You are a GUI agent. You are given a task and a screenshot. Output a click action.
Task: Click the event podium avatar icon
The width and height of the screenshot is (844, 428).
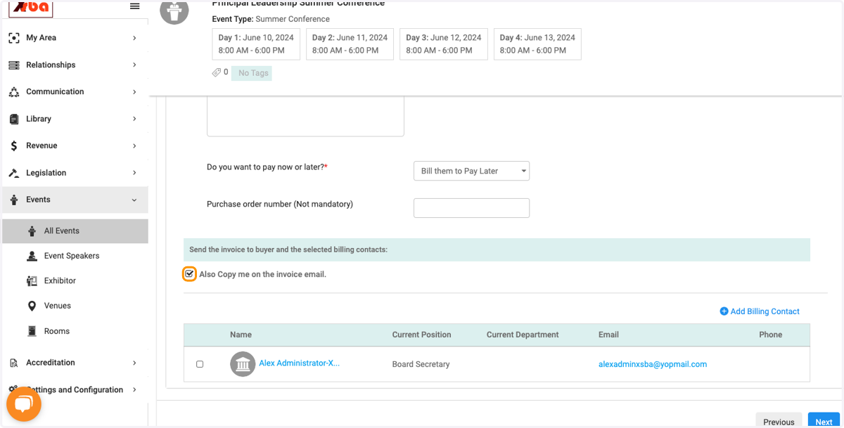coord(174,10)
